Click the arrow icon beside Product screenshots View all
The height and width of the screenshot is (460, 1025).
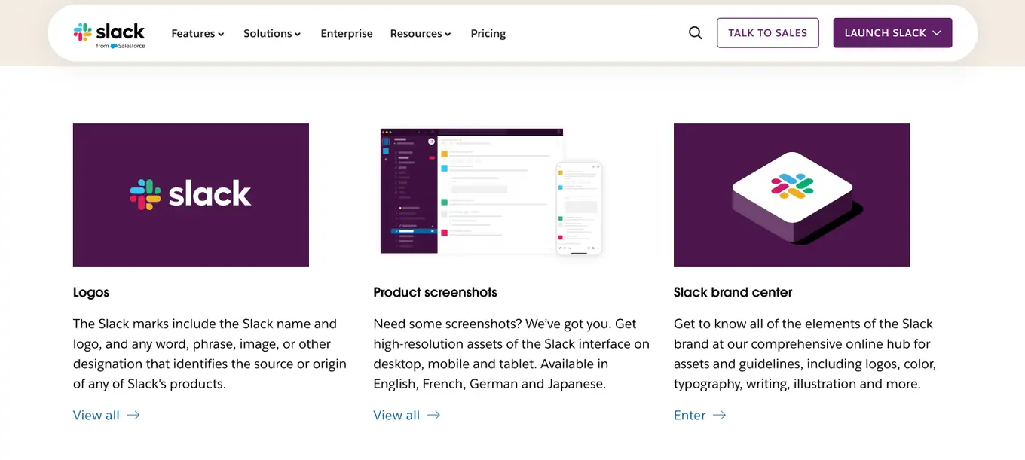point(433,415)
